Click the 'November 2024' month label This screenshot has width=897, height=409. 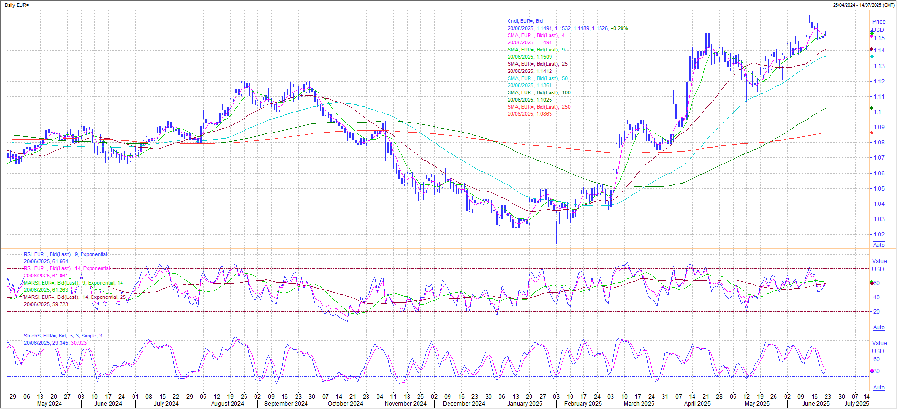(x=406, y=404)
